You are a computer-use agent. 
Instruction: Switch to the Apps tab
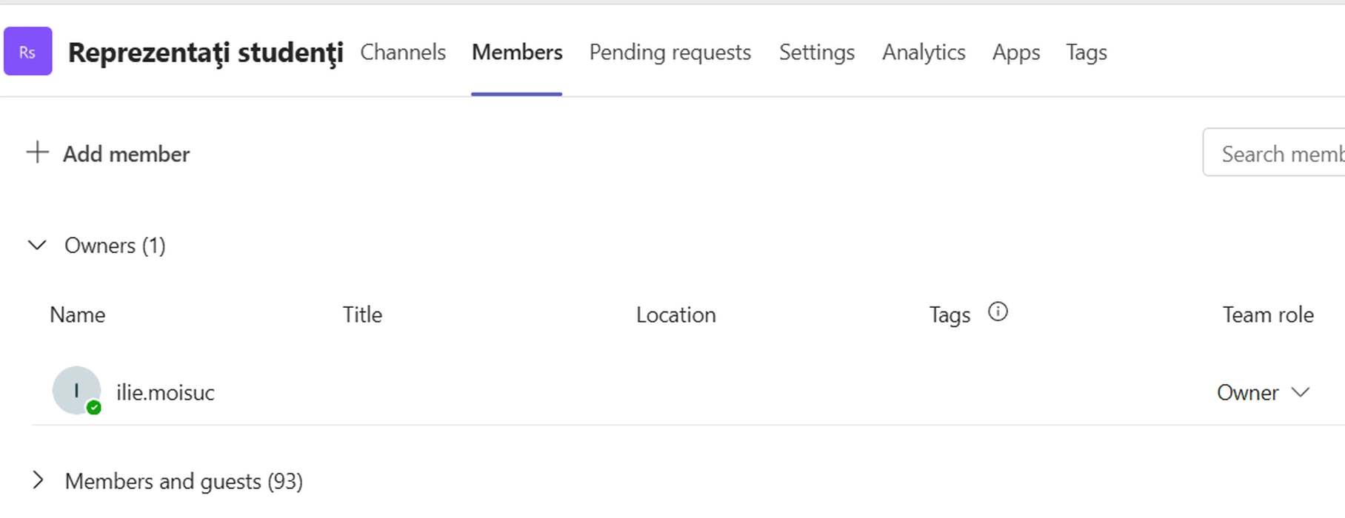[1016, 52]
